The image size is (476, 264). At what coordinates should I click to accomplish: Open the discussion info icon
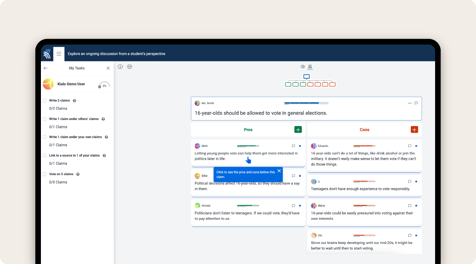[x=120, y=67]
